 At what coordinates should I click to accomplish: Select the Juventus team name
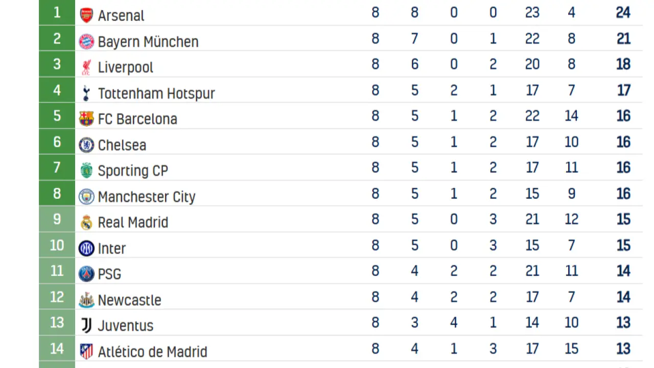point(126,326)
